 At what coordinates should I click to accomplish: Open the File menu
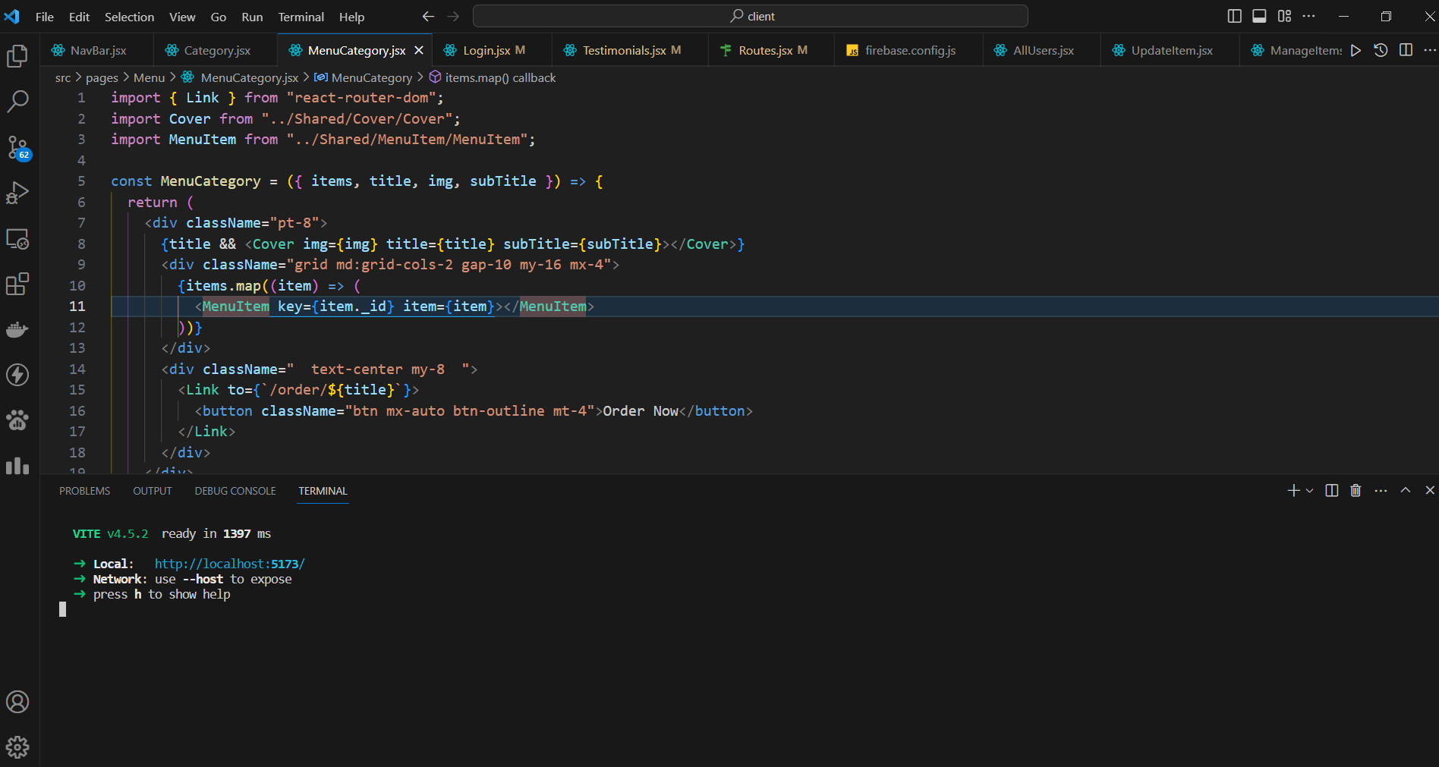tap(45, 17)
